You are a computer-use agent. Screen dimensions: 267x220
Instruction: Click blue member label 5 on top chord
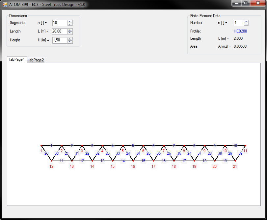(x=133, y=145)
